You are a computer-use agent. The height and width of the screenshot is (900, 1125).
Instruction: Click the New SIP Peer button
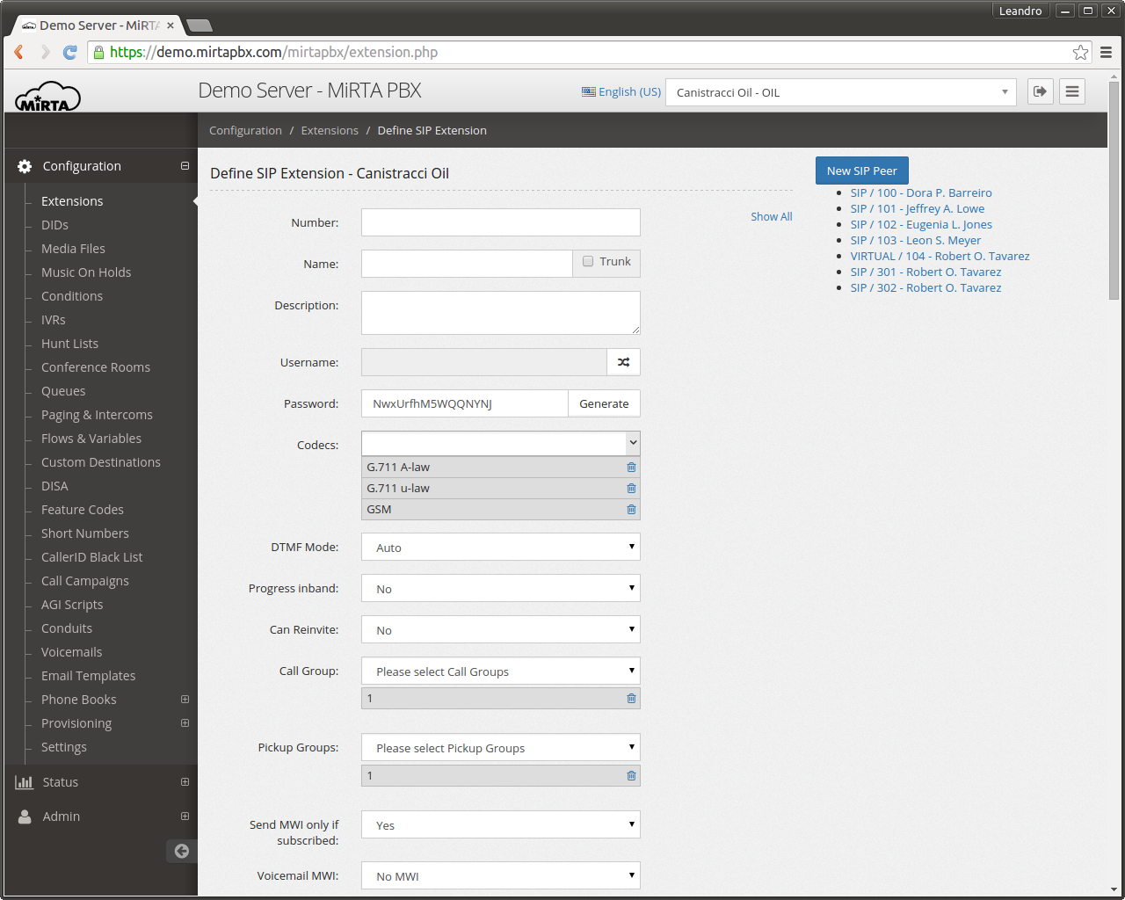(861, 171)
